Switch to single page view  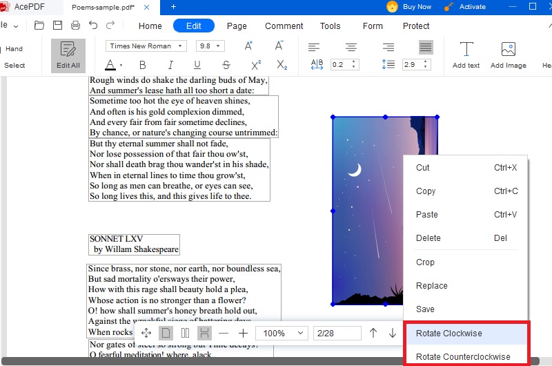[x=166, y=333]
